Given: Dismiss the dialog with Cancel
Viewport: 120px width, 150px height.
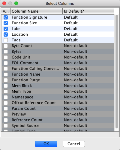Looking at the screenshot, I should 74,144.
